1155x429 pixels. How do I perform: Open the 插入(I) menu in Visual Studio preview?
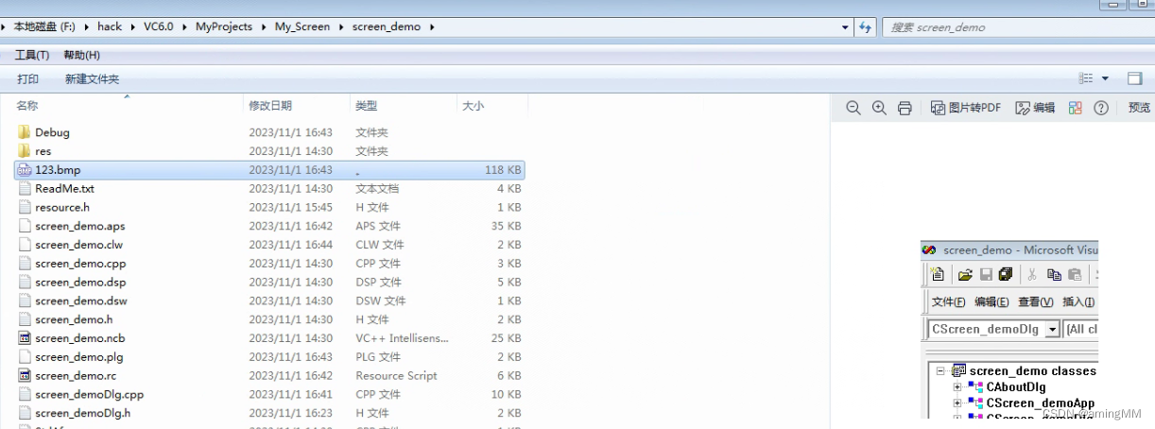1078,302
